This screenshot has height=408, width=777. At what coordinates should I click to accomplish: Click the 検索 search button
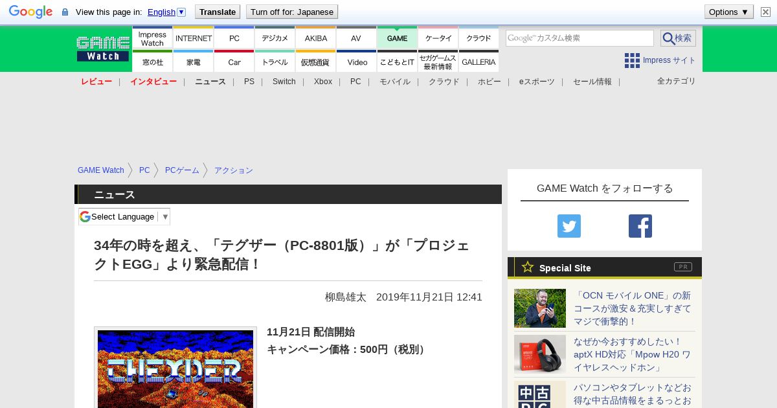pyautogui.click(x=678, y=38)
